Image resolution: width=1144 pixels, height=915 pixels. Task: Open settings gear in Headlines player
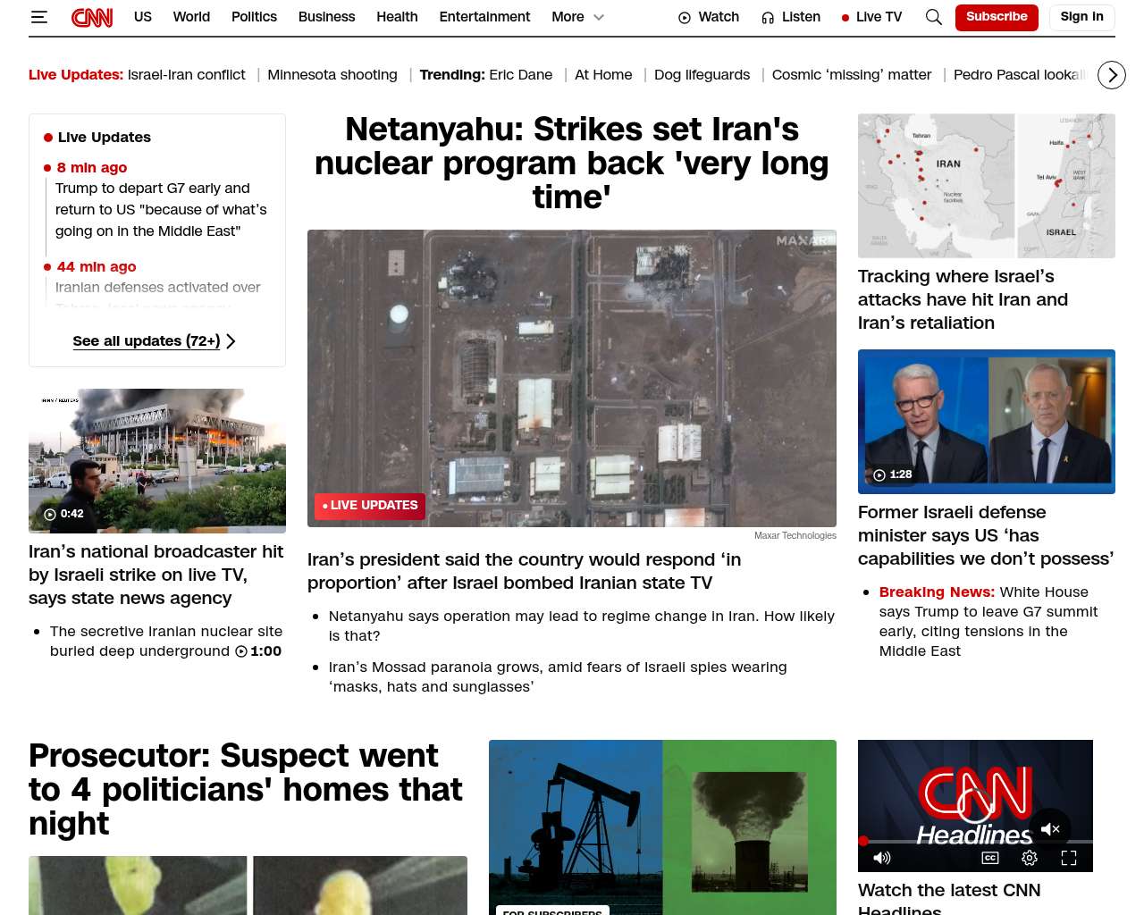tap(1030, 858)
